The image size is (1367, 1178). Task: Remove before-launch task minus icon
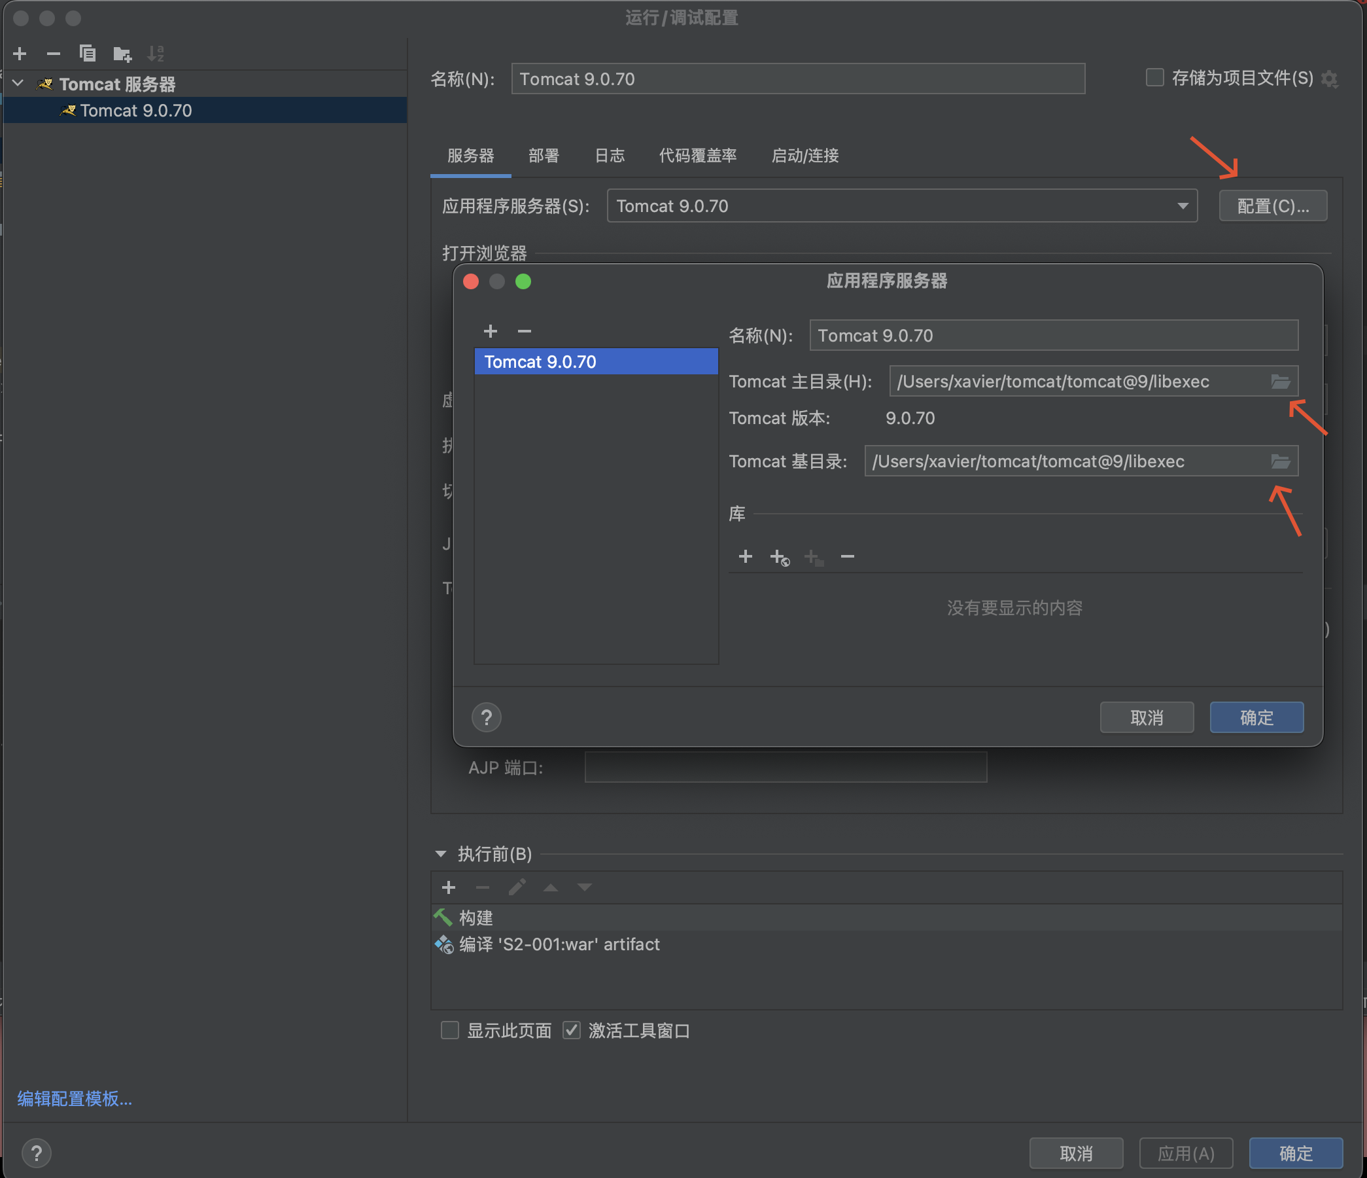[x=483, y=887]
